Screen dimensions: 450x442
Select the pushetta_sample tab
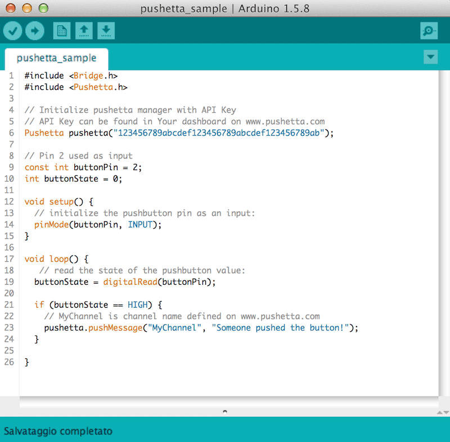click(57, 58)
